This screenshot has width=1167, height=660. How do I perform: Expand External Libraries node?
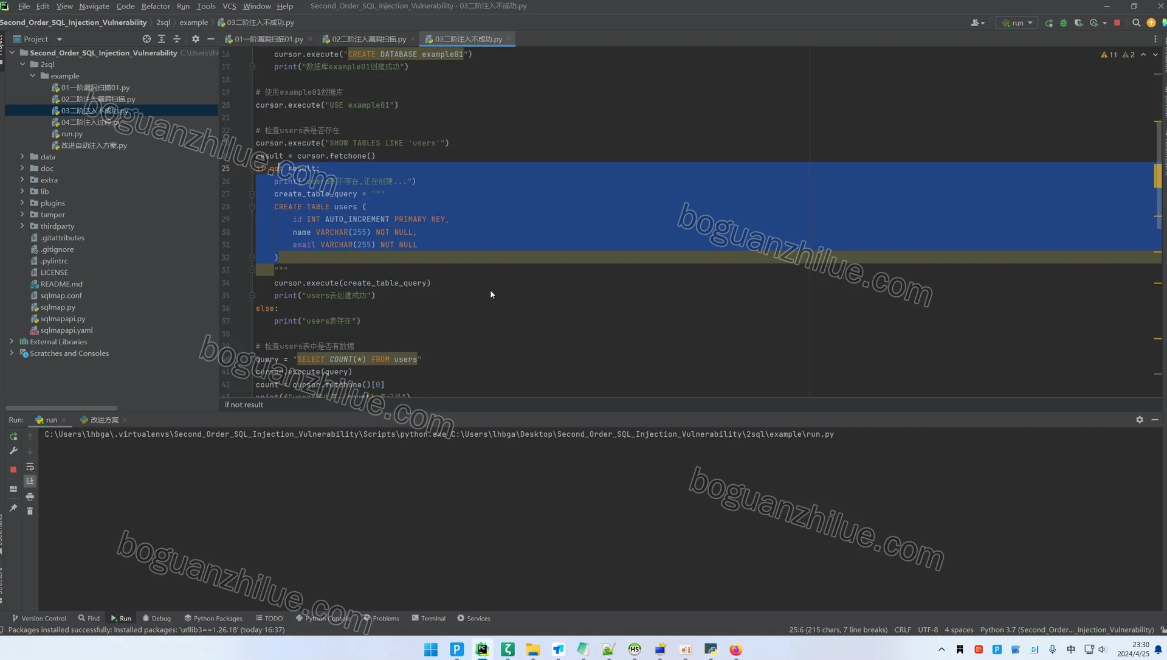coord(12,342)
